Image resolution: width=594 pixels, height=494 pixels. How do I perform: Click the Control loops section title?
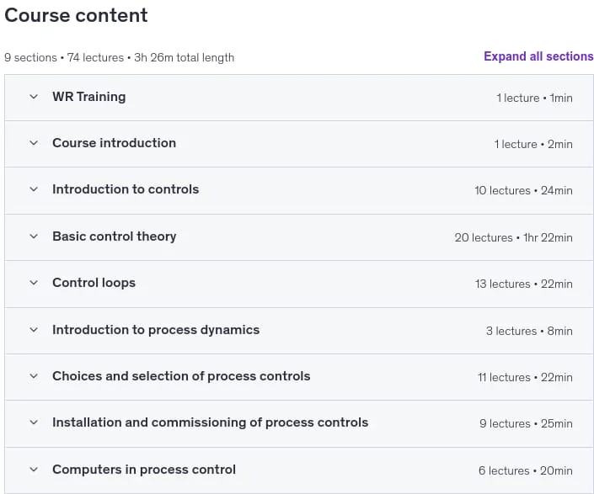tap(94, 283)
